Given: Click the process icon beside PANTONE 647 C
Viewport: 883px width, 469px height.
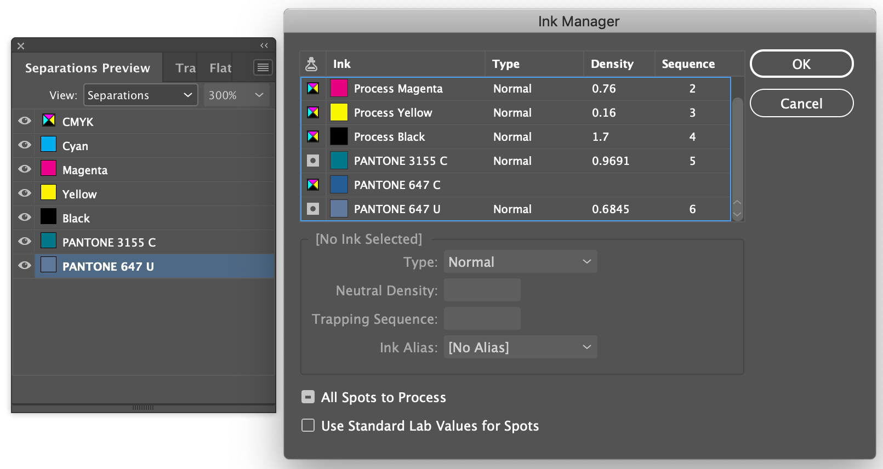Looking at the screenshot, I should click(x=313, y=185).
